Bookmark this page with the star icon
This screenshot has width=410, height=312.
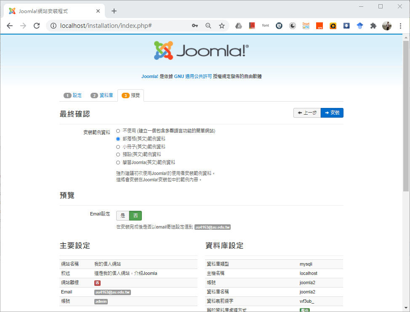click(222, 26)
